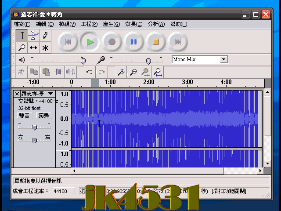The height and width of the screenshot is (211, 281).
Task: Click the 4:00 mark on timeline ruler
Action: 226,82
